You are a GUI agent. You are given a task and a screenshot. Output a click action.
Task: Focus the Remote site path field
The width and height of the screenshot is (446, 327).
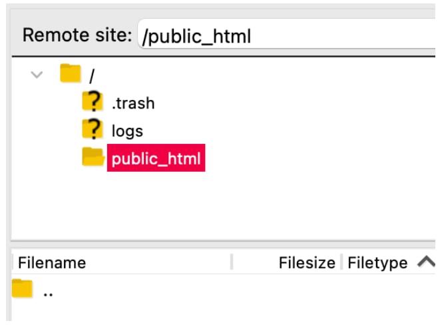pyautogui.click(x=286, y=36)
